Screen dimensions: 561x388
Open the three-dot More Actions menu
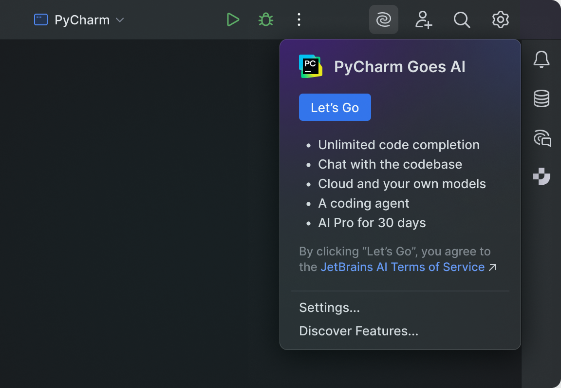299,19
